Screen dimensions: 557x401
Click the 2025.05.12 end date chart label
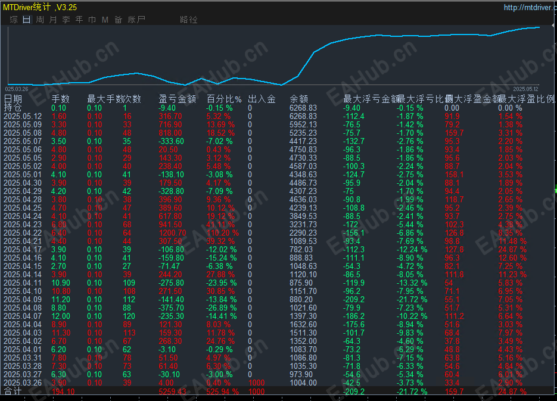525,88
